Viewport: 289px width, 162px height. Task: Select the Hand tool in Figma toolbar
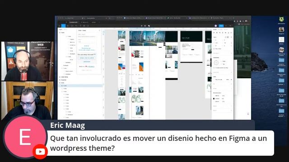pos(84,26)
